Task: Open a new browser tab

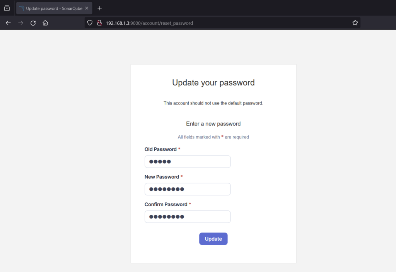Action: [x=99, y=9]
